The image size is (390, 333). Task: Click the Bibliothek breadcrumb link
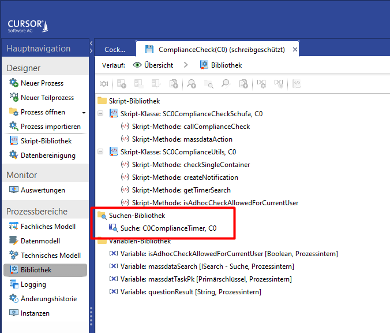tap(226, 65)
